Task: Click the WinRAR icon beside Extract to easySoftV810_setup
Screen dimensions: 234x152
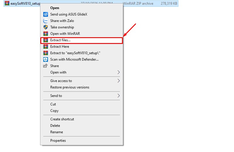Action: (46, 53)
